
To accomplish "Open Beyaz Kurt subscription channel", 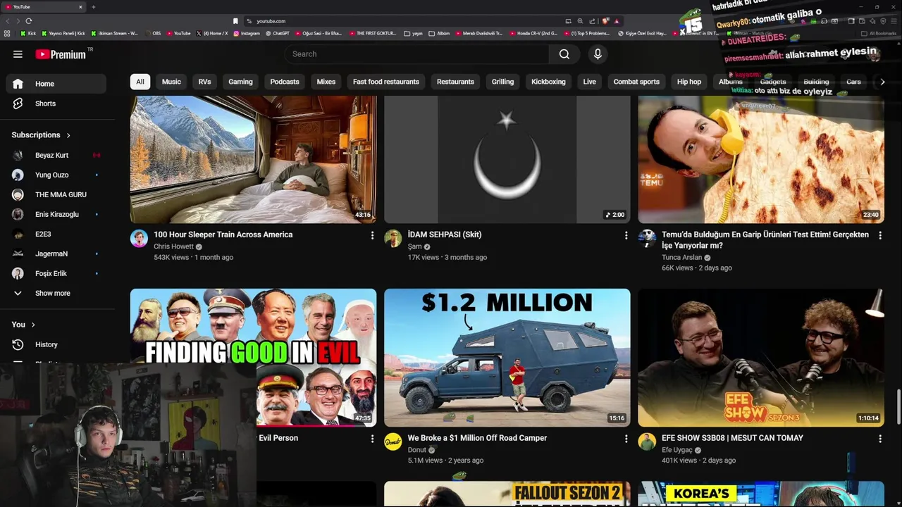I will click(56, 155).
